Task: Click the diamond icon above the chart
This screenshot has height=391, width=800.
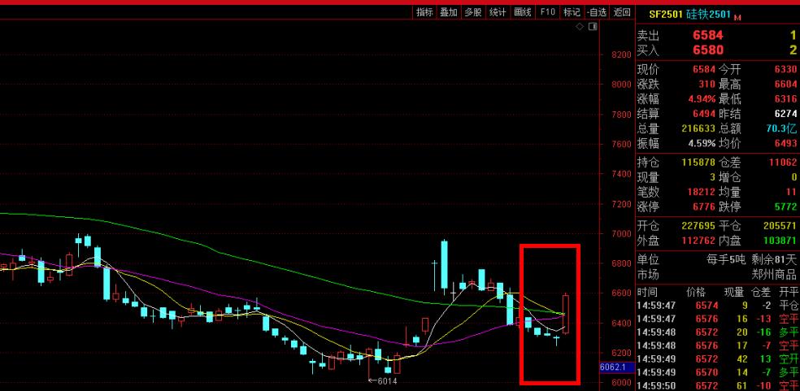Action: point(579,27)
